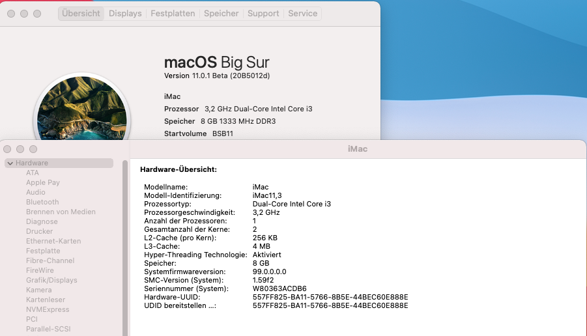Click the Hardware-UUID value
Viewport: 587px width, 336px height.
click(x=330, y=297)
